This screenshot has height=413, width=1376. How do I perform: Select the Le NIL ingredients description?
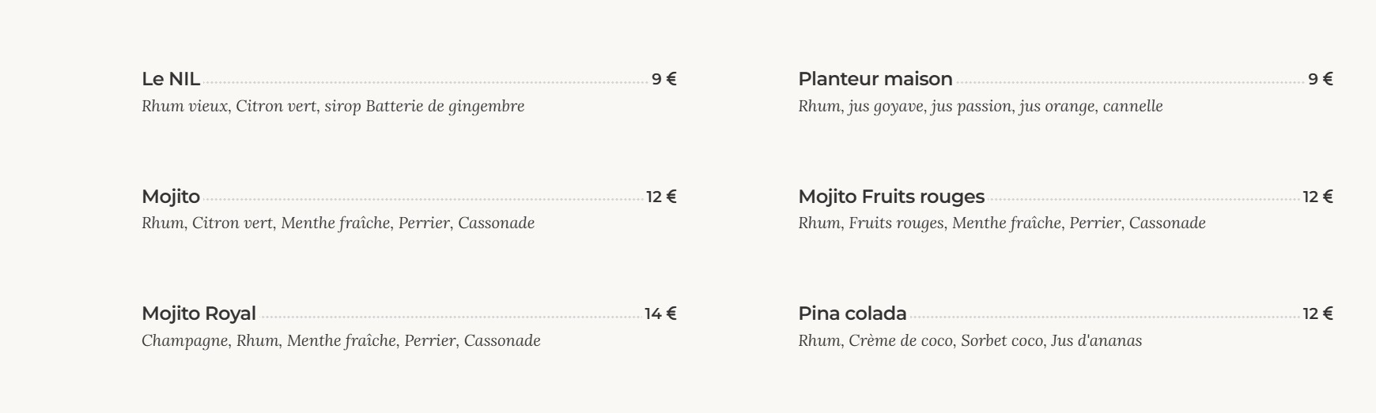point(333,106)
